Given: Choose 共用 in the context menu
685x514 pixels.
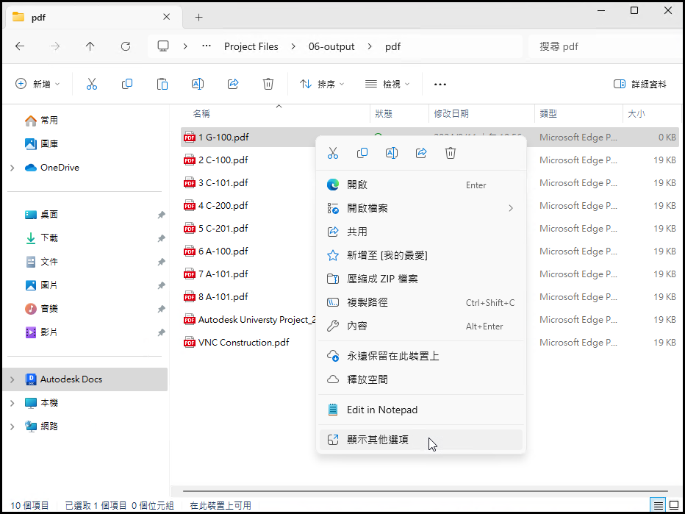Looking at the screenshot, I should click(420, 232).
